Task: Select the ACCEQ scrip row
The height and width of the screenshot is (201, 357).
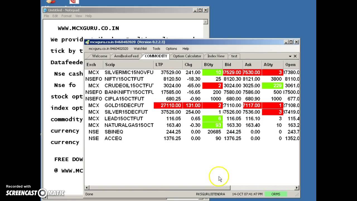Action: (192, 138)
